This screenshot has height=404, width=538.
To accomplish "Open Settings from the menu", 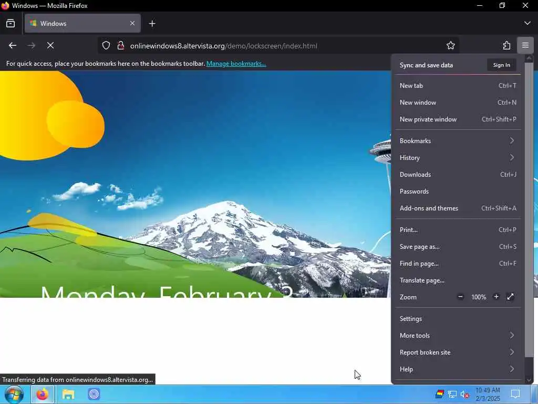I will pos(458,319).
